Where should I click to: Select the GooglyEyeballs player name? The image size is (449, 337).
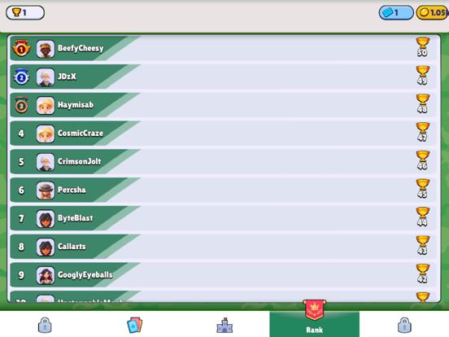click(x=85, y=275)
